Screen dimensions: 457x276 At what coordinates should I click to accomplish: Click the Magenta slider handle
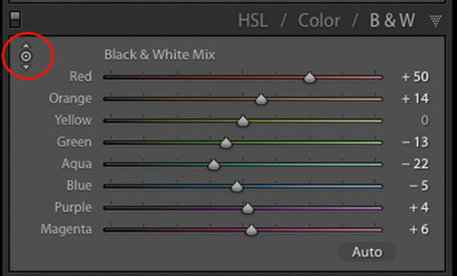(x=251, y=230)
